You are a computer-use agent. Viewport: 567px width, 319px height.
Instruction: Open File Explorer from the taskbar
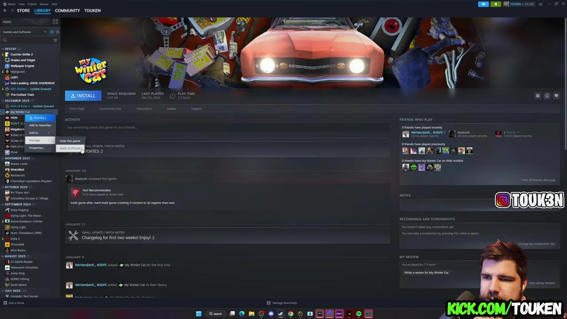coord(252,314)
